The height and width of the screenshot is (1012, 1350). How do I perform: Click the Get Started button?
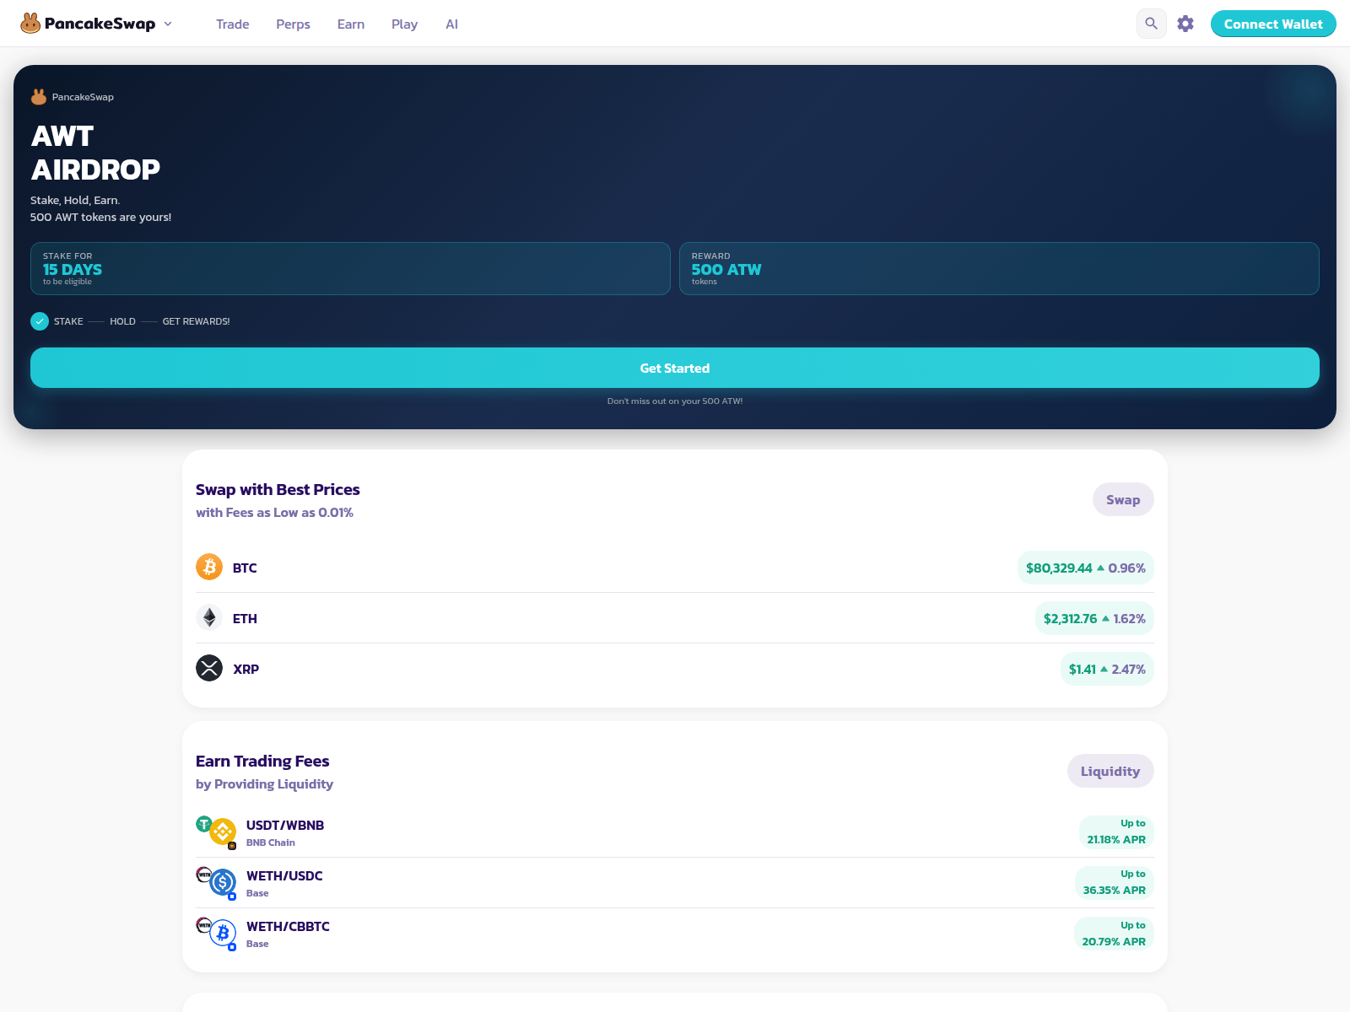coord(675,368)
